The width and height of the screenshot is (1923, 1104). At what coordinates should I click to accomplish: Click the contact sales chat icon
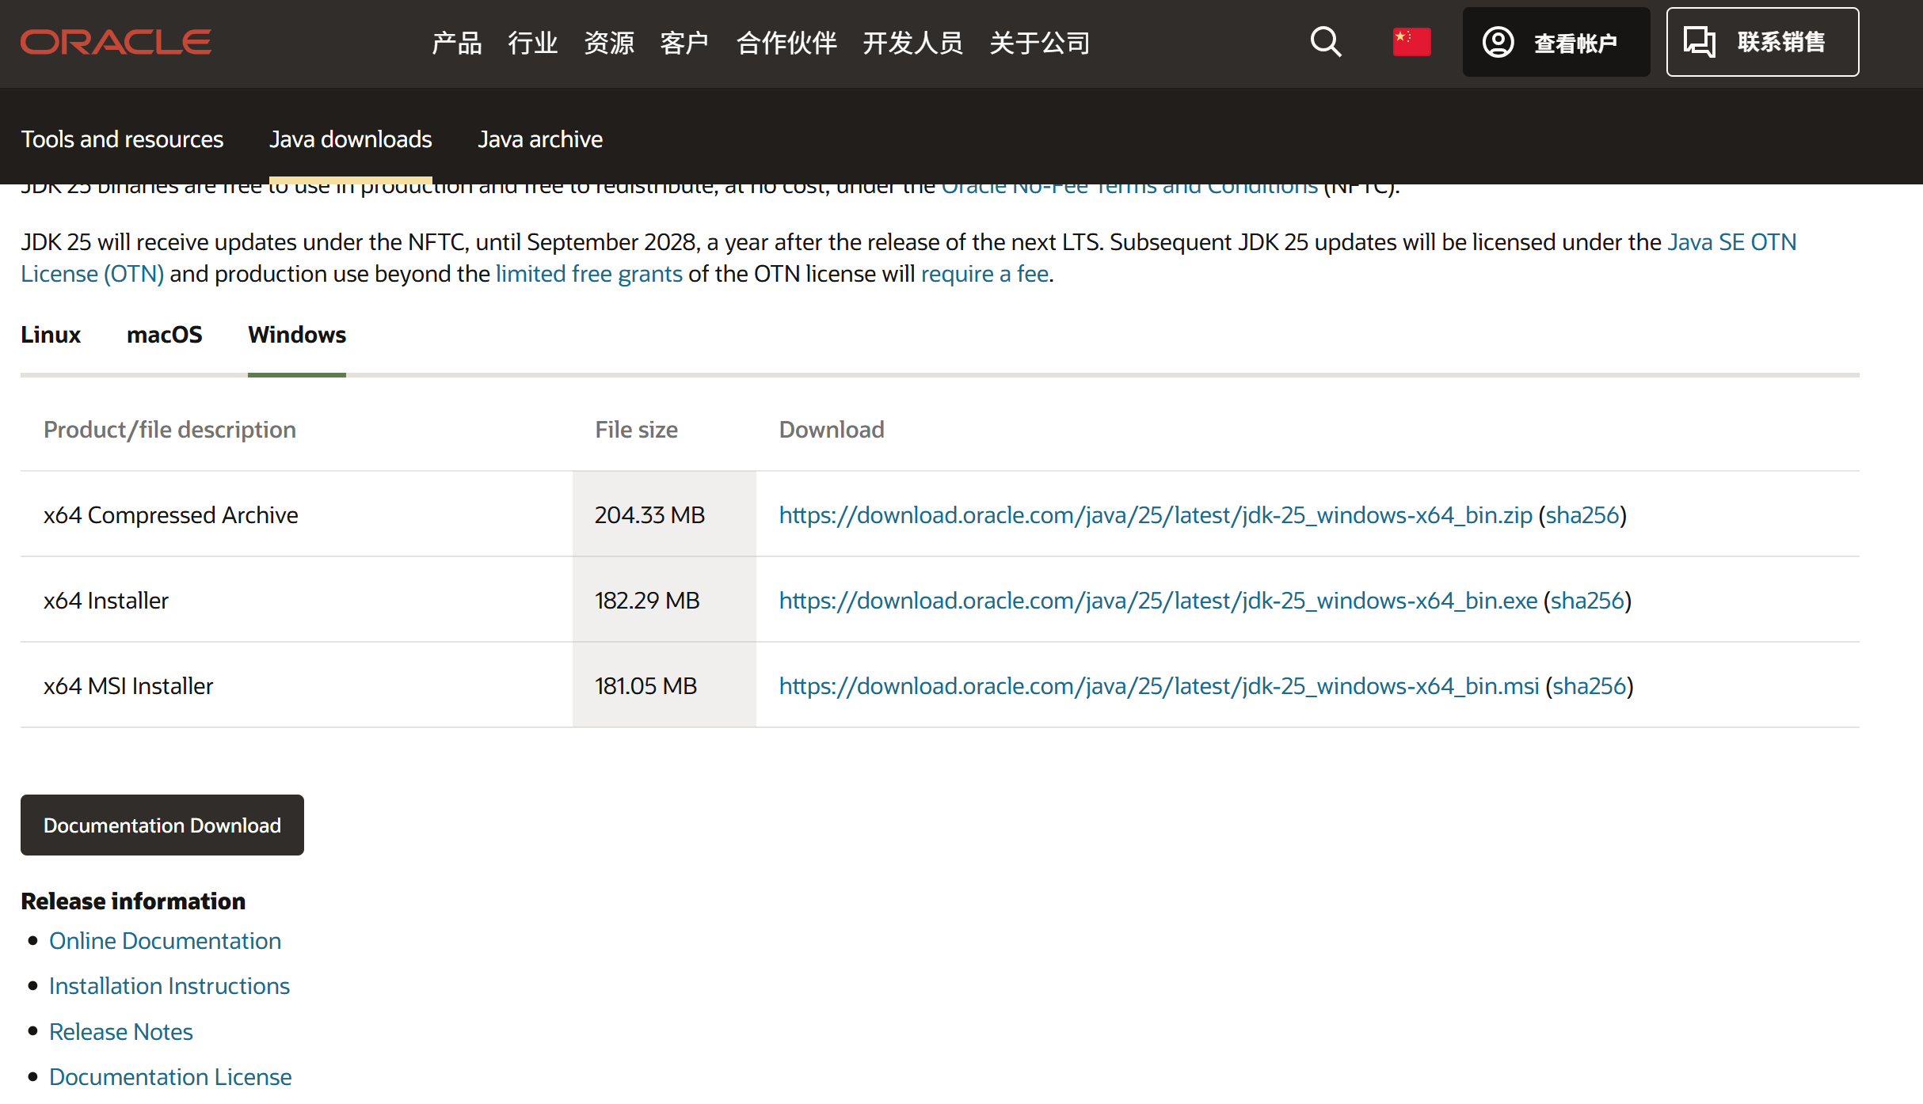pos(1700,42)
